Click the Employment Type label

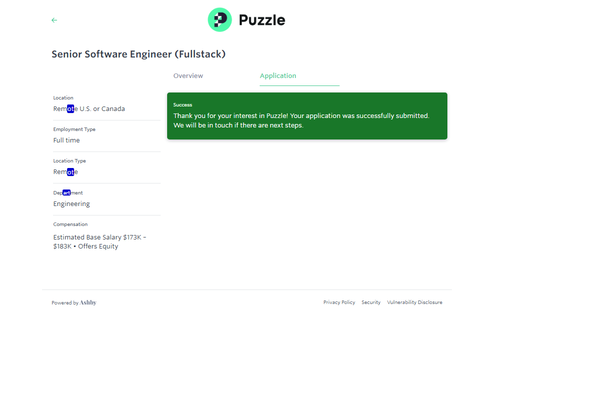(74, 129)
